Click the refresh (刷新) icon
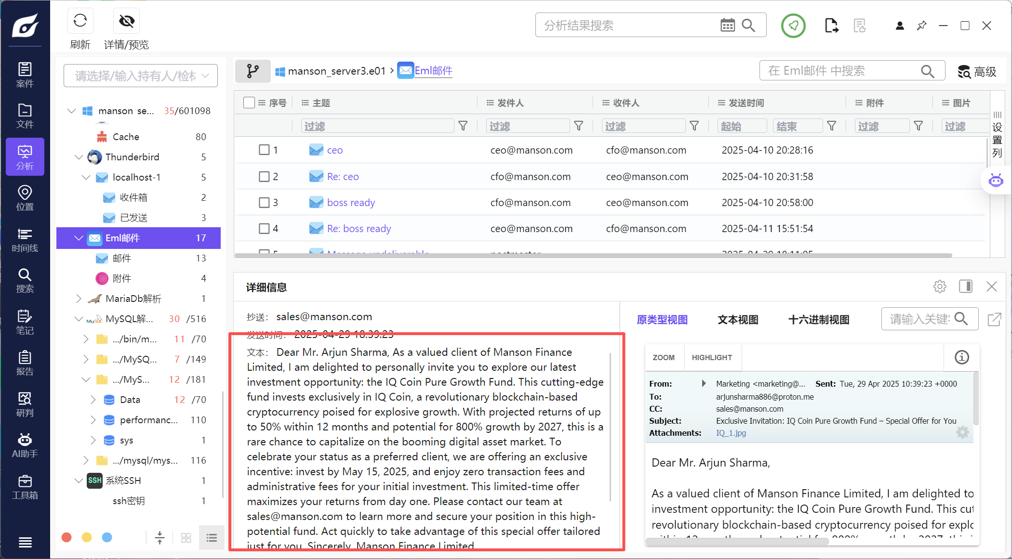The image size is (1012, 559). tap(80, 21)
